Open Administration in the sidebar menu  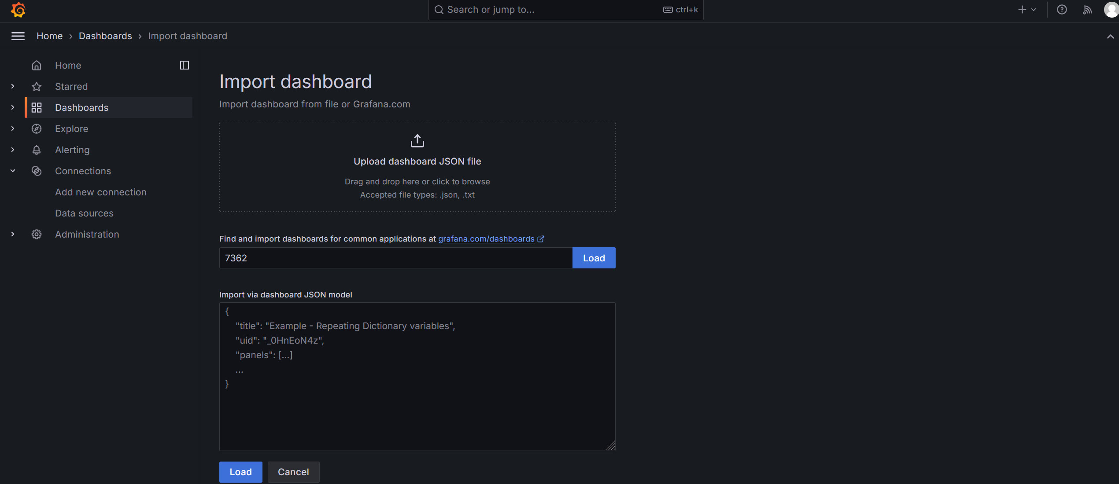pyautogui.click(x=87, y=234)
